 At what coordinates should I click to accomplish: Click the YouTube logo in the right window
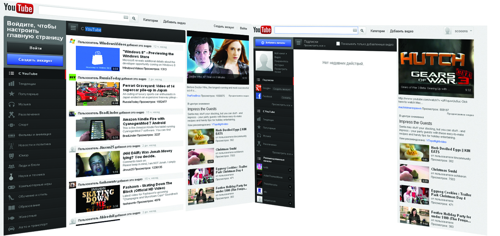(x=262, y=30)
